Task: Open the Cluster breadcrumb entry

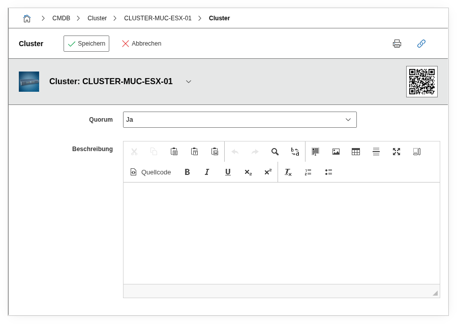Action: (97, 18)
